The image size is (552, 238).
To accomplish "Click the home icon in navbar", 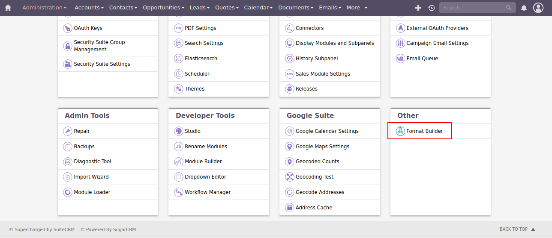I will [8, 8].
